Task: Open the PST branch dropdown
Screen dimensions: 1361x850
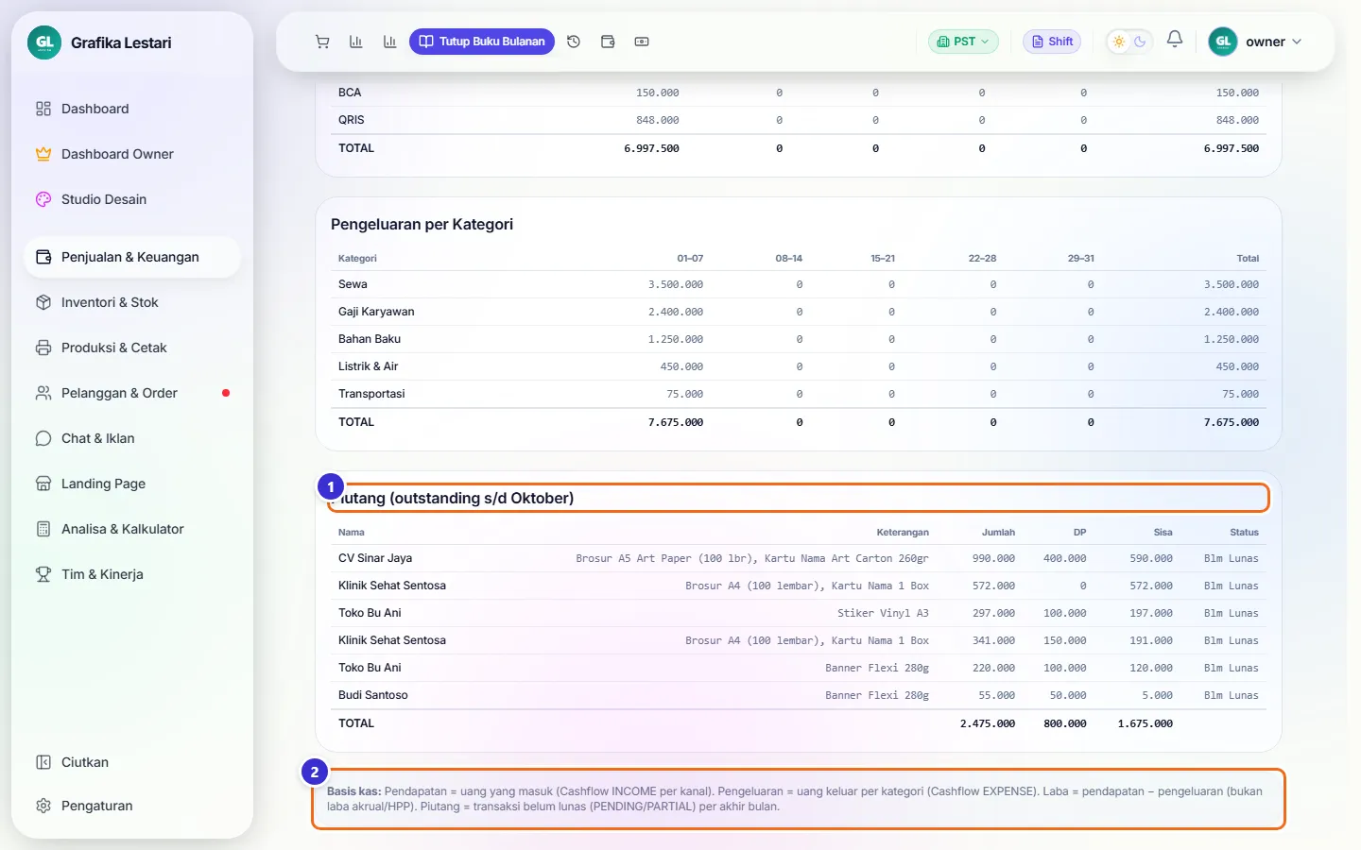Action: click(963, 42)
